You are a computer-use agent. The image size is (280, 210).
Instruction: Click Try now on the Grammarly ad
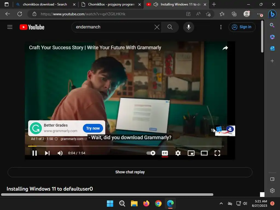[x=93, y=128]
